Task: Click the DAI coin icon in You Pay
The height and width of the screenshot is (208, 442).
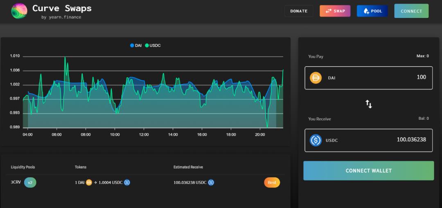Action: tap(316, 78)
